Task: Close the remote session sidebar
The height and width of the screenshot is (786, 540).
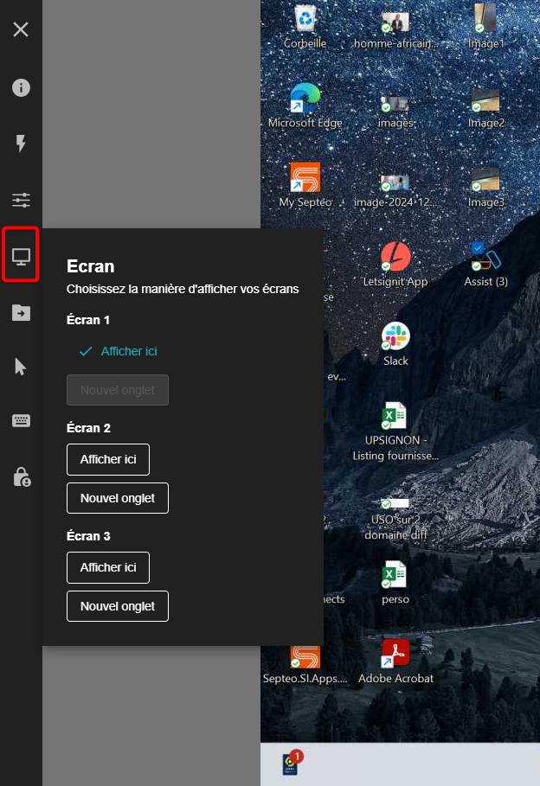Action: tap(21, 29)
